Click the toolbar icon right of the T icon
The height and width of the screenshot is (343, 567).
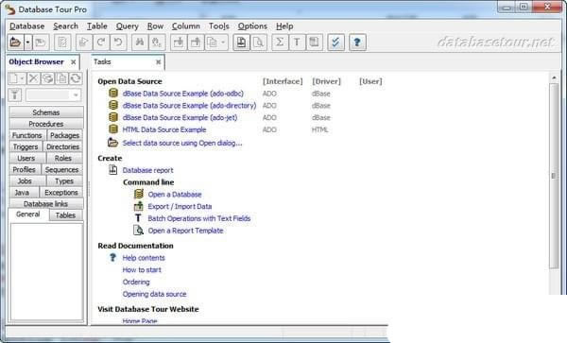[x=315, y=43]
